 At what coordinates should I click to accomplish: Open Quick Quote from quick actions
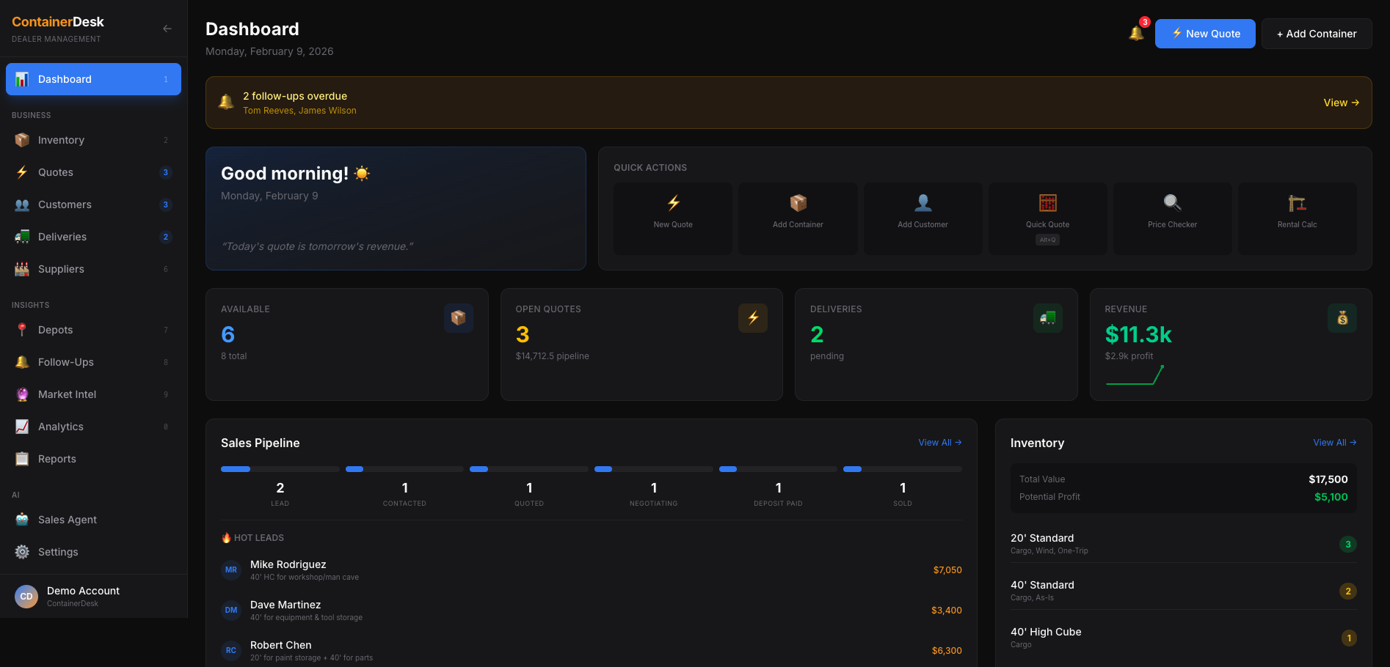(1047, 216)
